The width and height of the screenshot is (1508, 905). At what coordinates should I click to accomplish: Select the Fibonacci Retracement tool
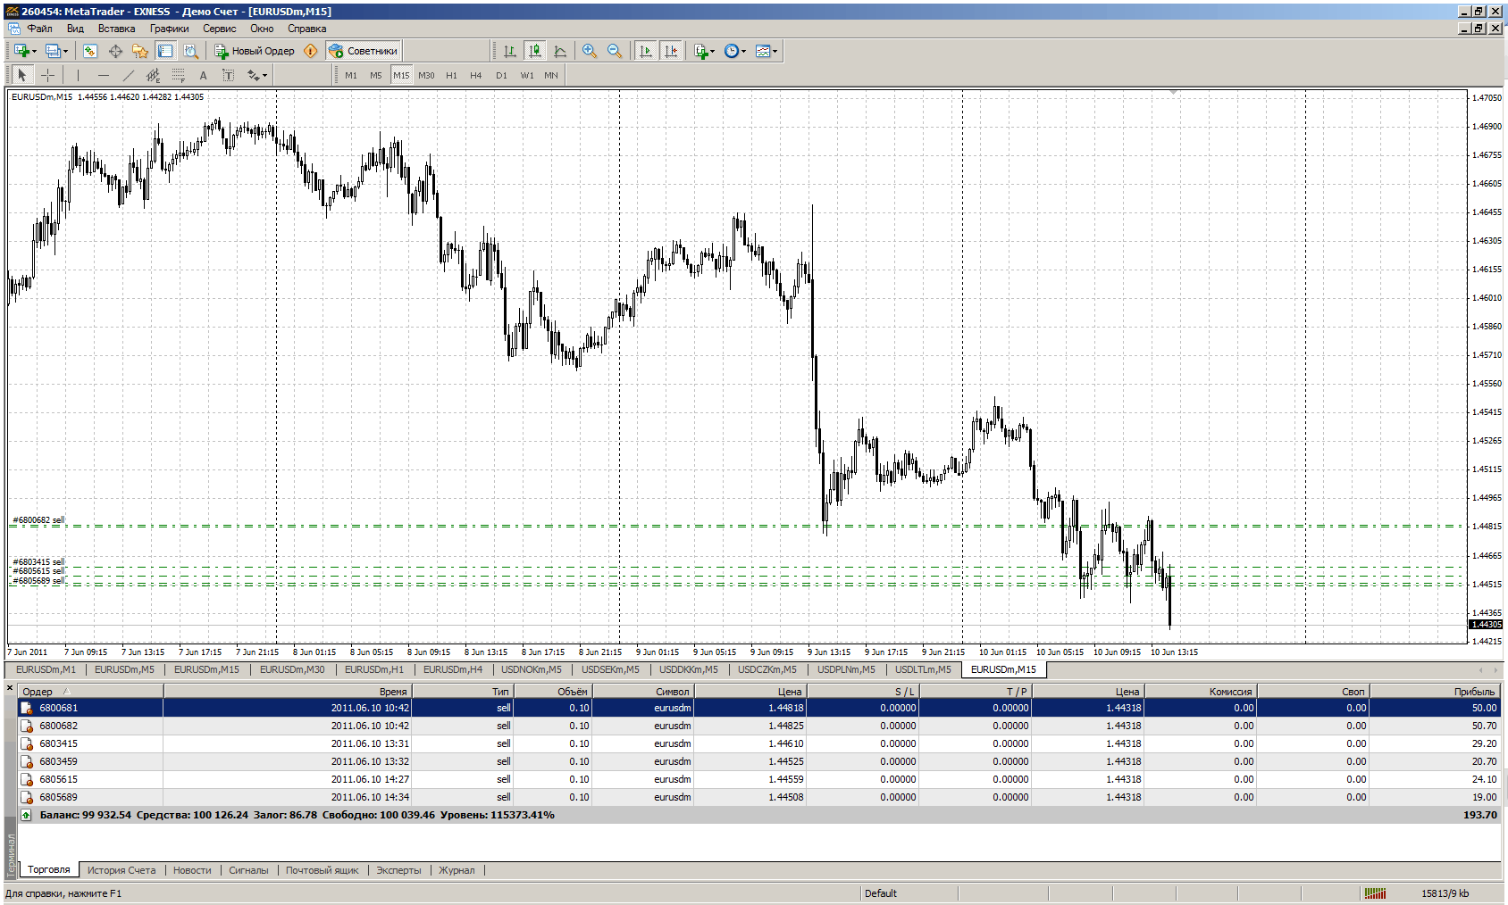178,75
